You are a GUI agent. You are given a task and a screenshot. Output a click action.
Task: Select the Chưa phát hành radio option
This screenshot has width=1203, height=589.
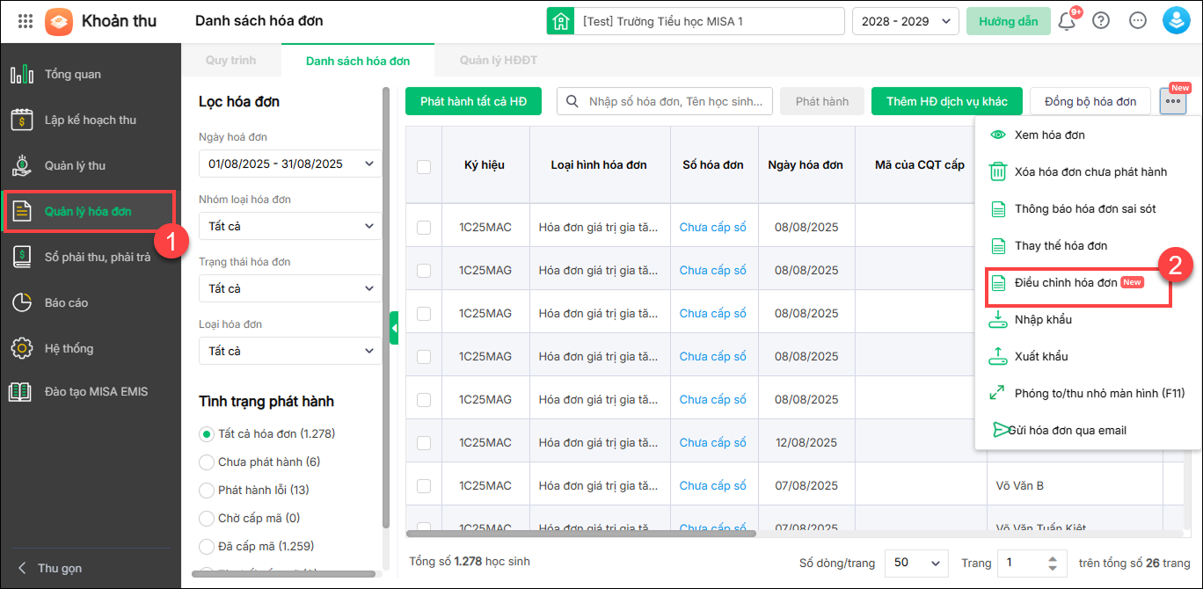coord(207,462)
